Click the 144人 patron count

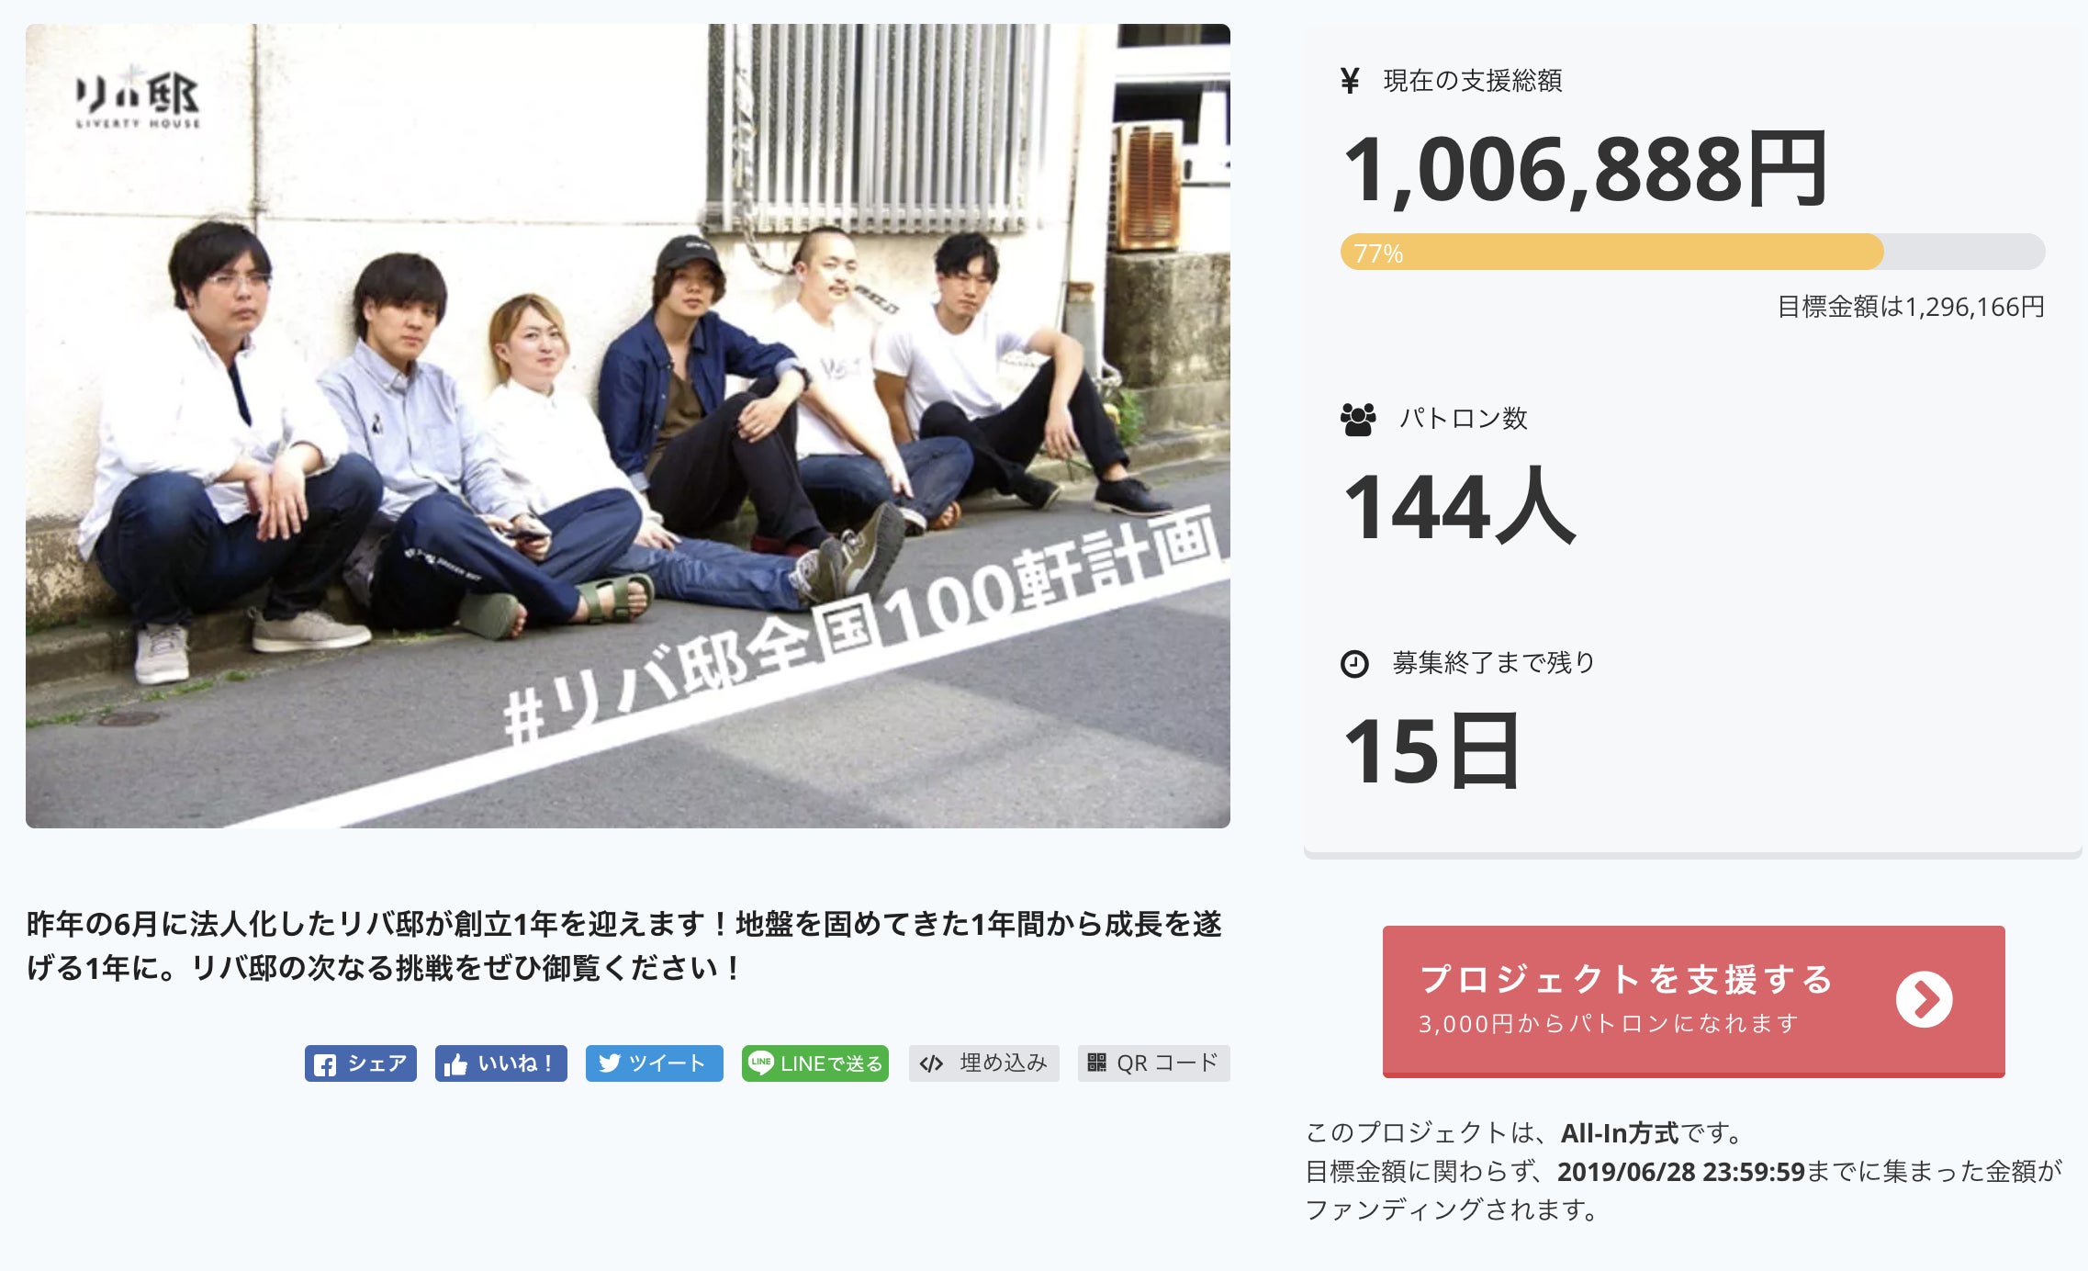pyautogui.click(x=1458, y=507)
